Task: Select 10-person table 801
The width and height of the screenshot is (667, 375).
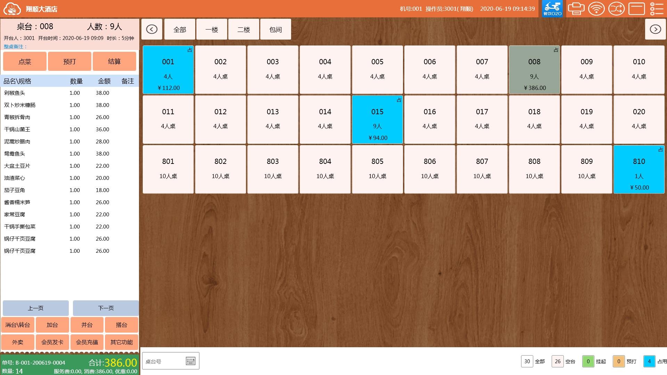Action: pos(168,169)
